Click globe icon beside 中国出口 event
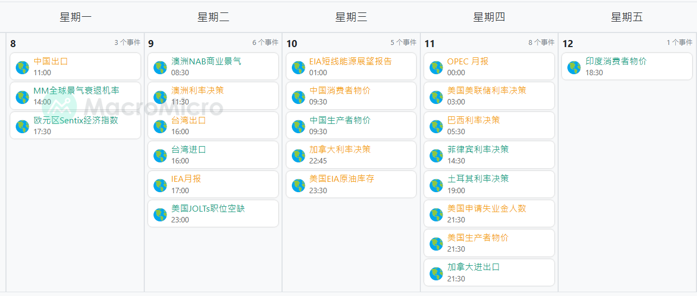This screenshot has width=697, height=296. pyautogui.click(x=22, y=67)
